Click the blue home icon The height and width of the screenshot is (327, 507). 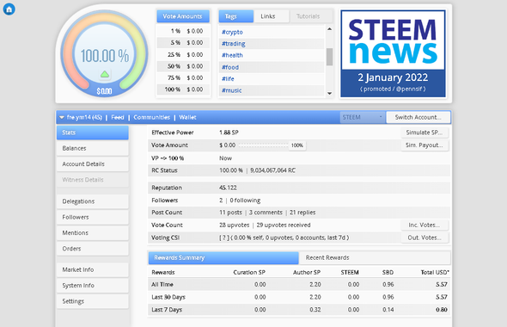9,9
